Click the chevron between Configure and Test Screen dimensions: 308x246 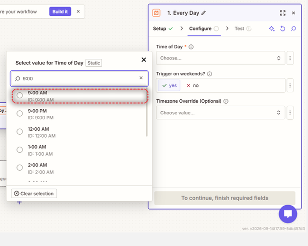(x=227, y=28)
